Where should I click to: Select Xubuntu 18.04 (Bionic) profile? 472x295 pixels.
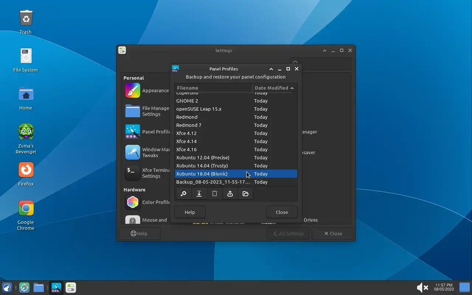pos(236,174)
